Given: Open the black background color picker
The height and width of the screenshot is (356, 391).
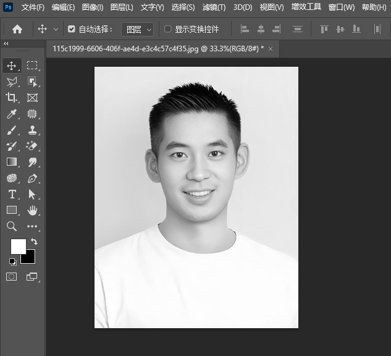Looking at the screenshot, I should pos(30,259).
